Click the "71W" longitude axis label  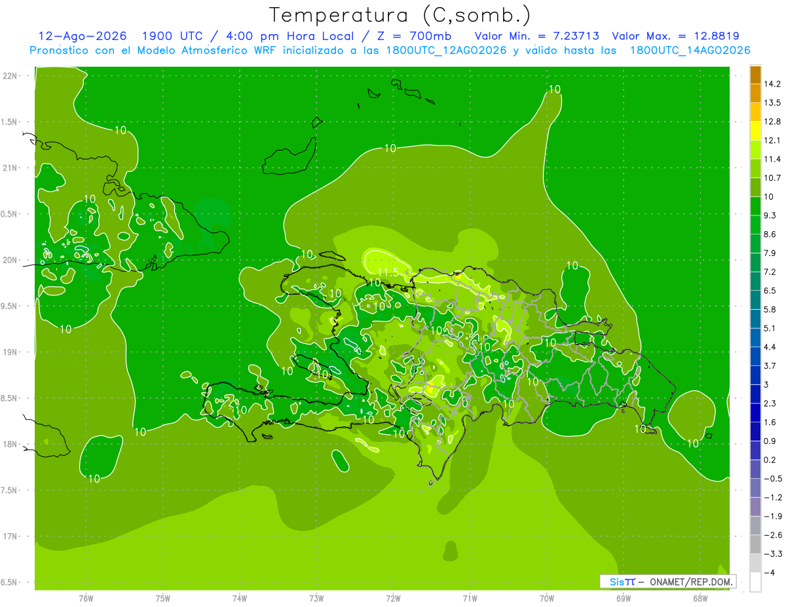coord(470,598)
